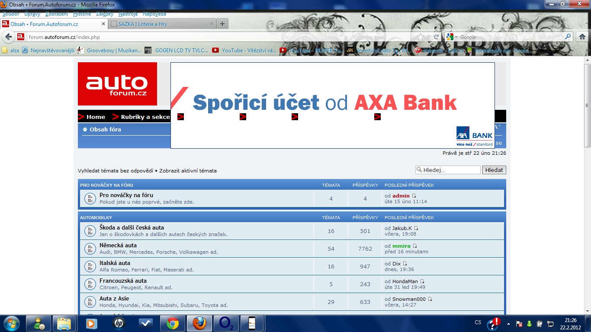
Task: Open the Google search engine dropdown
Action: point(451,37)
